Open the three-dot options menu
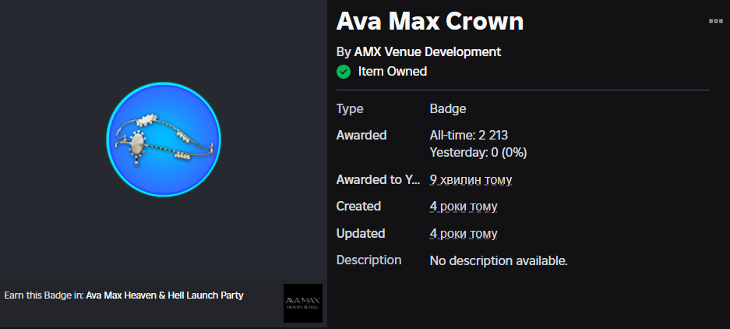 pos(715,21)
